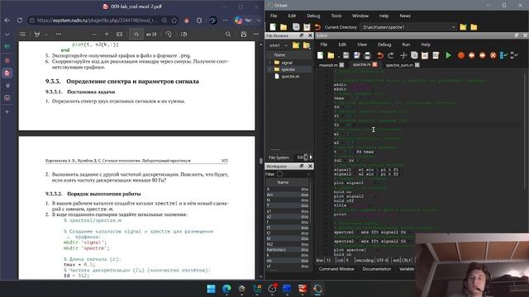The image size is (529, 297).
Task: Switch to the meandr.m editor tab
Action: [x=328, y=65]
